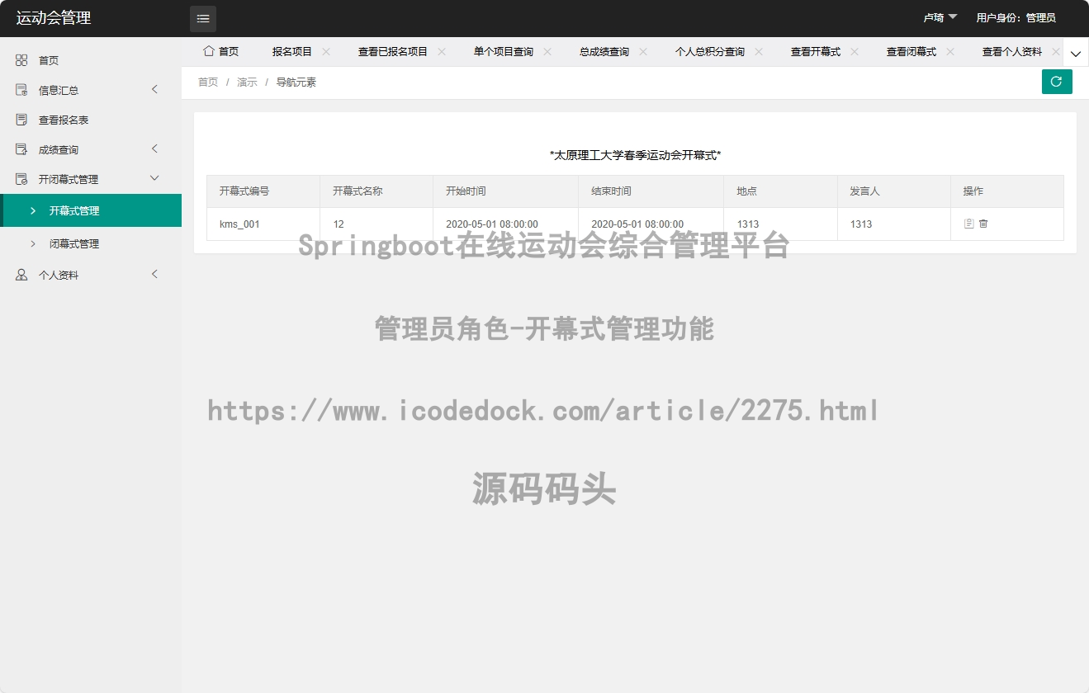Image resolution: width=1089 pixels, height=693 pixels.
Task: Click the green refresh button
Action: click(x=1057, y=82)
